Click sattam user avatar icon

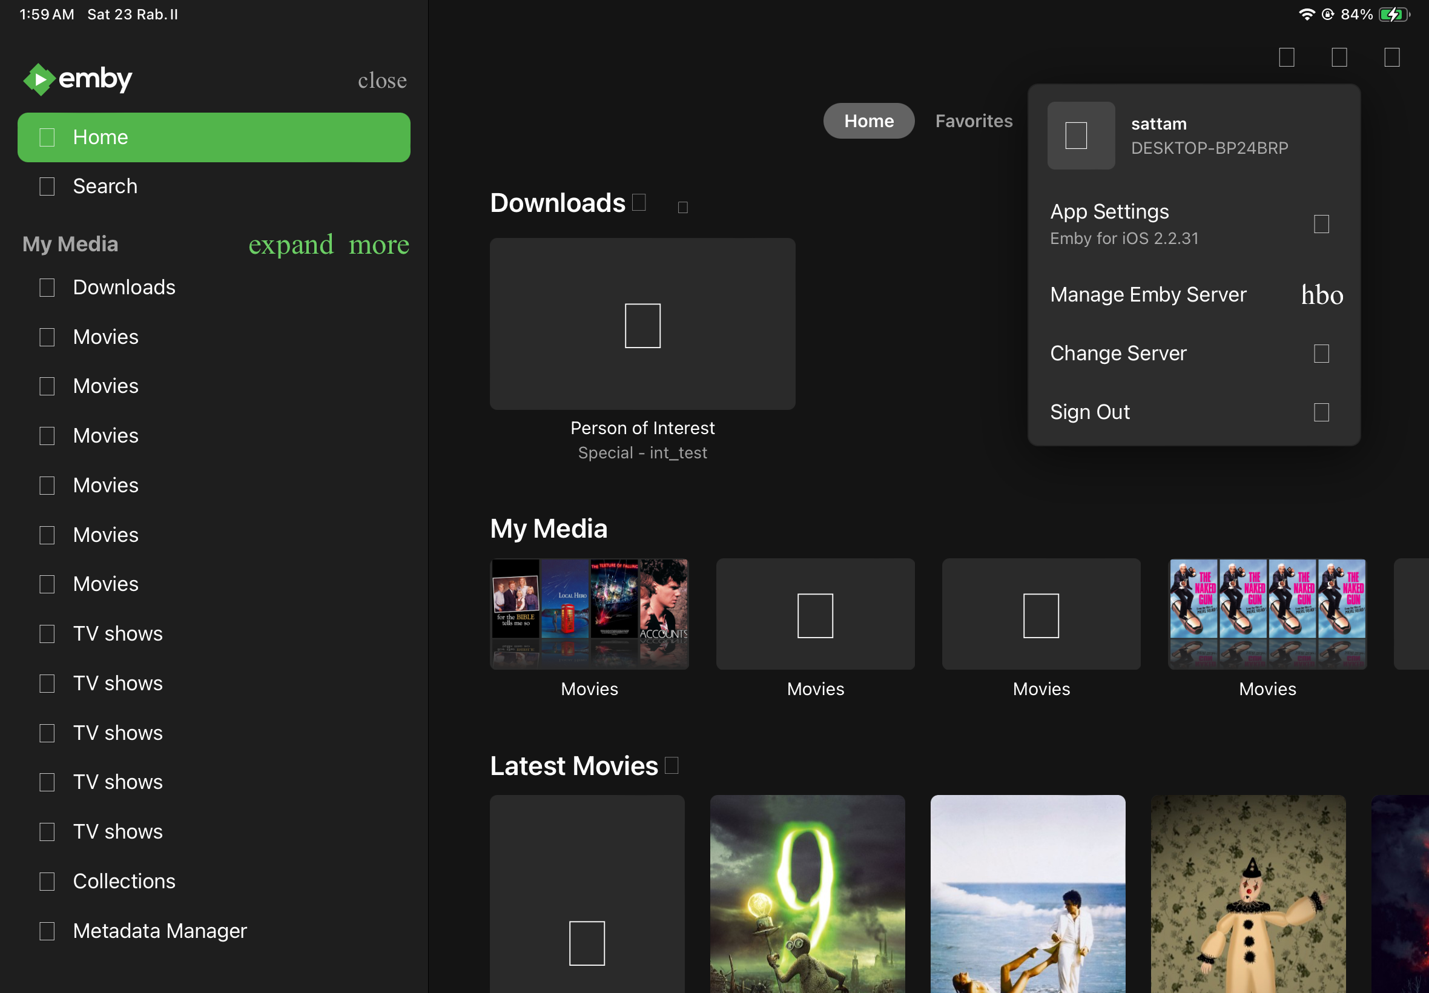[1081, 136]
